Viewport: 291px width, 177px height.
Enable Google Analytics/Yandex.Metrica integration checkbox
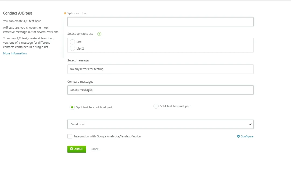coord(70,136)
